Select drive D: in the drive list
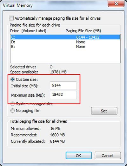Image resolution: width=127 pixels, height=166 pixels. (65, 42)
